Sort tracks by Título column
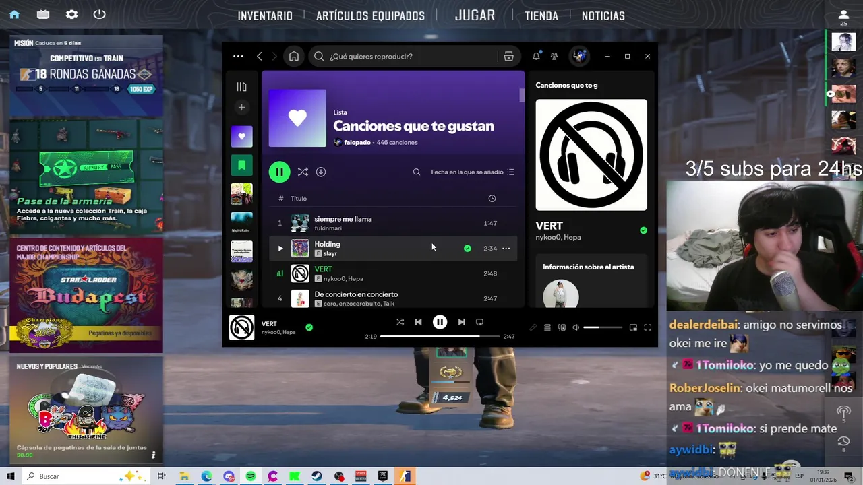Image resolution: width=863 pixels, height=485 pixels. point(299,199)
